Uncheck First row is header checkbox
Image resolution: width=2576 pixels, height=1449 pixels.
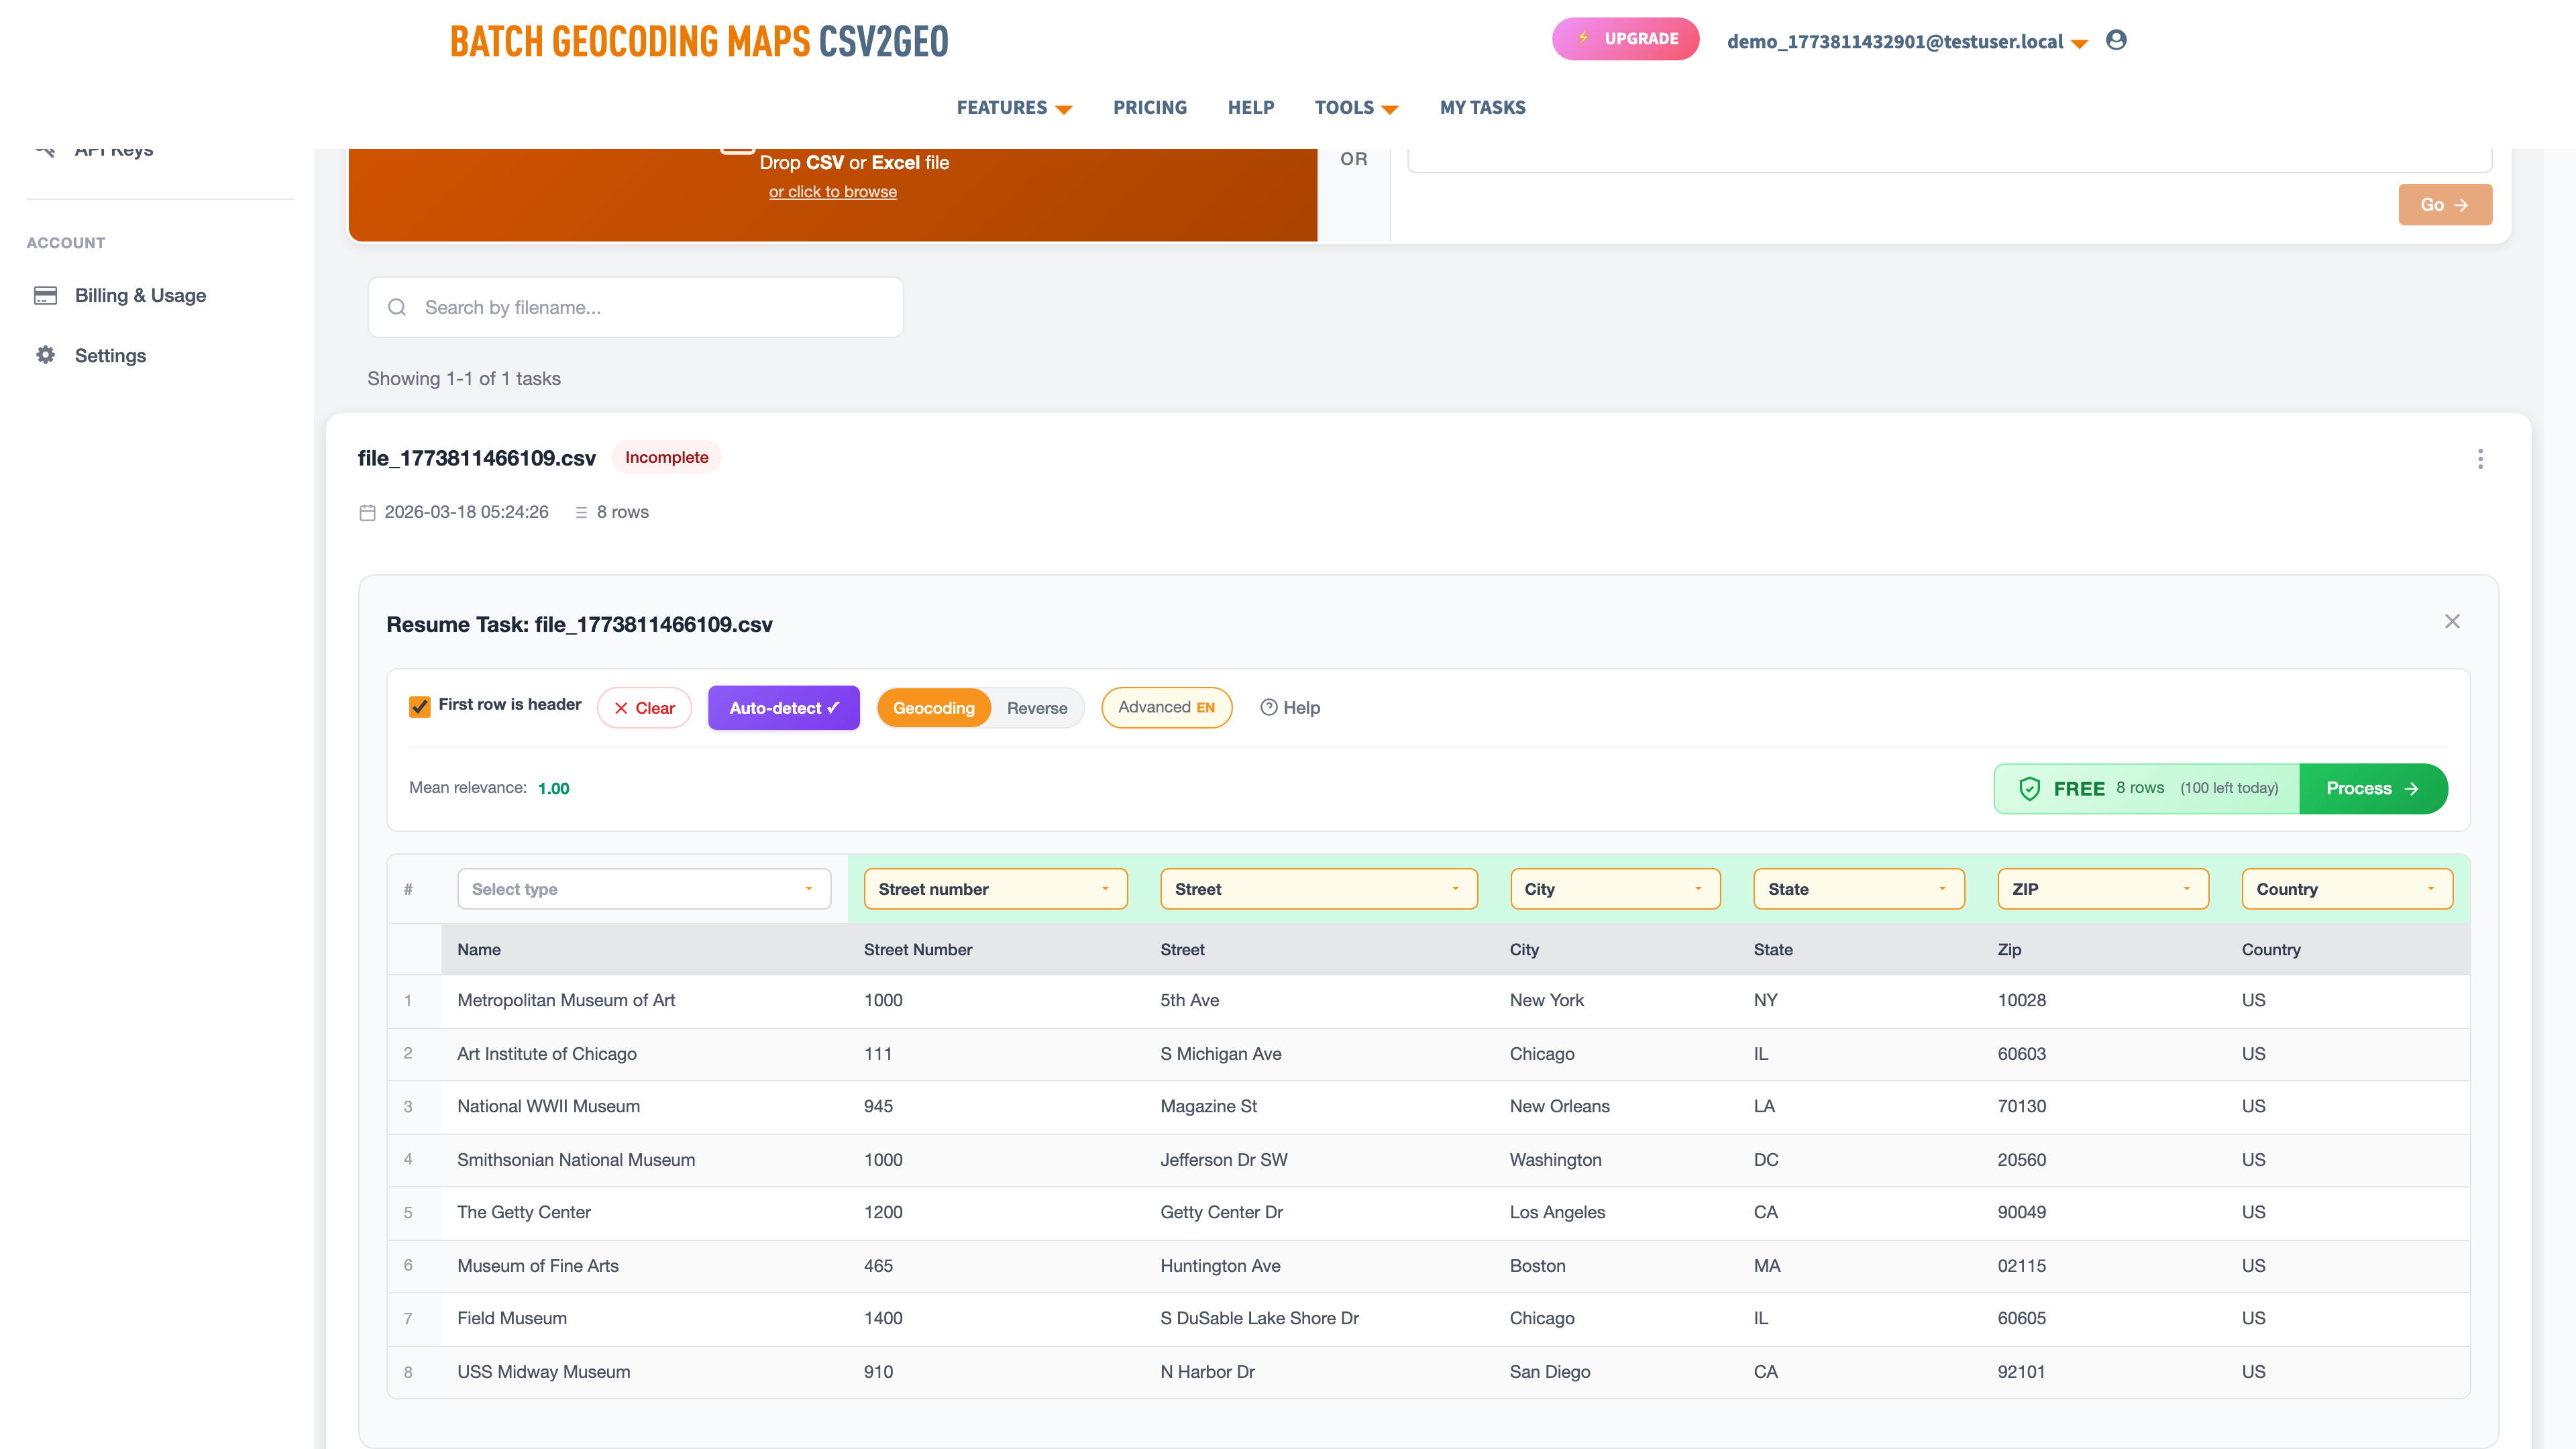(x=420, y=706)
